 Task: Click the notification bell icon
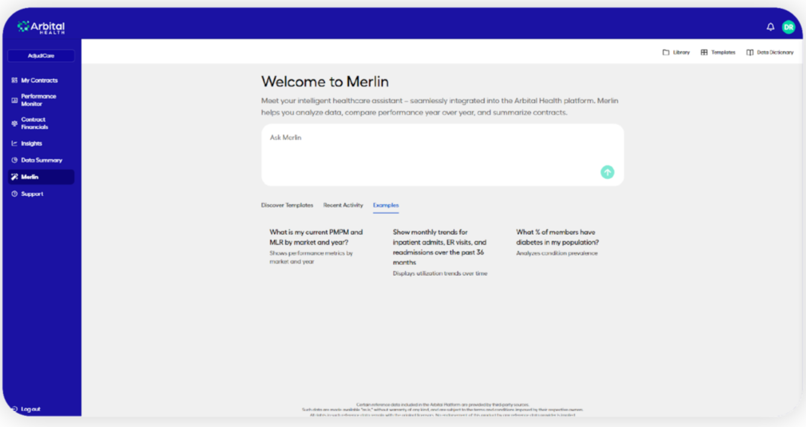(x=770, y=27)
